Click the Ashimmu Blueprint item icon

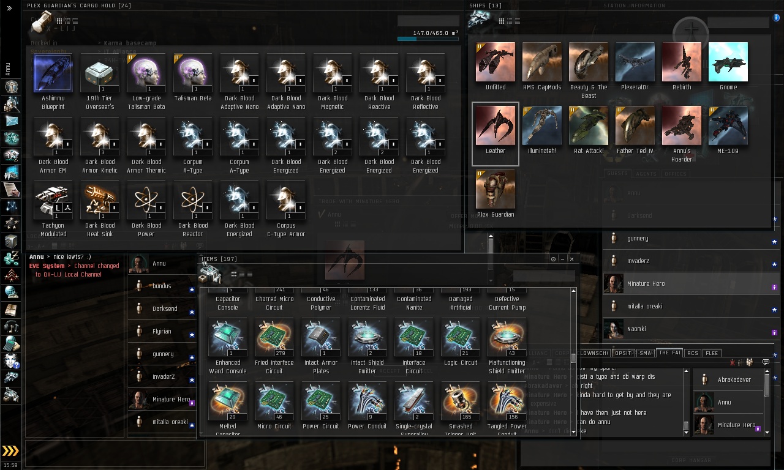pyautogui.click(x=53, y=73)
